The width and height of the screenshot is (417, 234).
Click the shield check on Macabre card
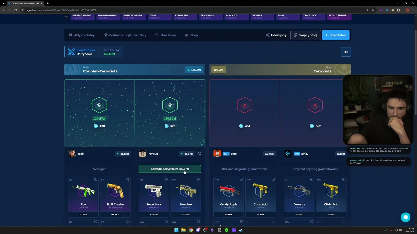point(198,179)
